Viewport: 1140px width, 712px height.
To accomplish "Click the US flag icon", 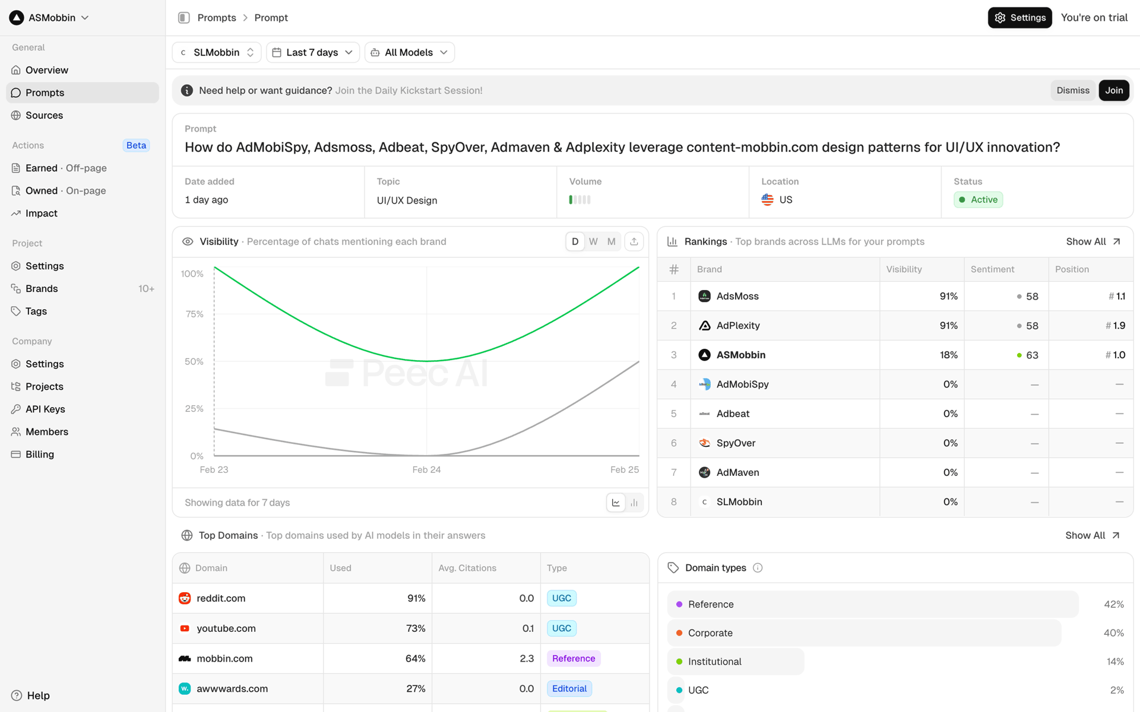I will point(768,200).
